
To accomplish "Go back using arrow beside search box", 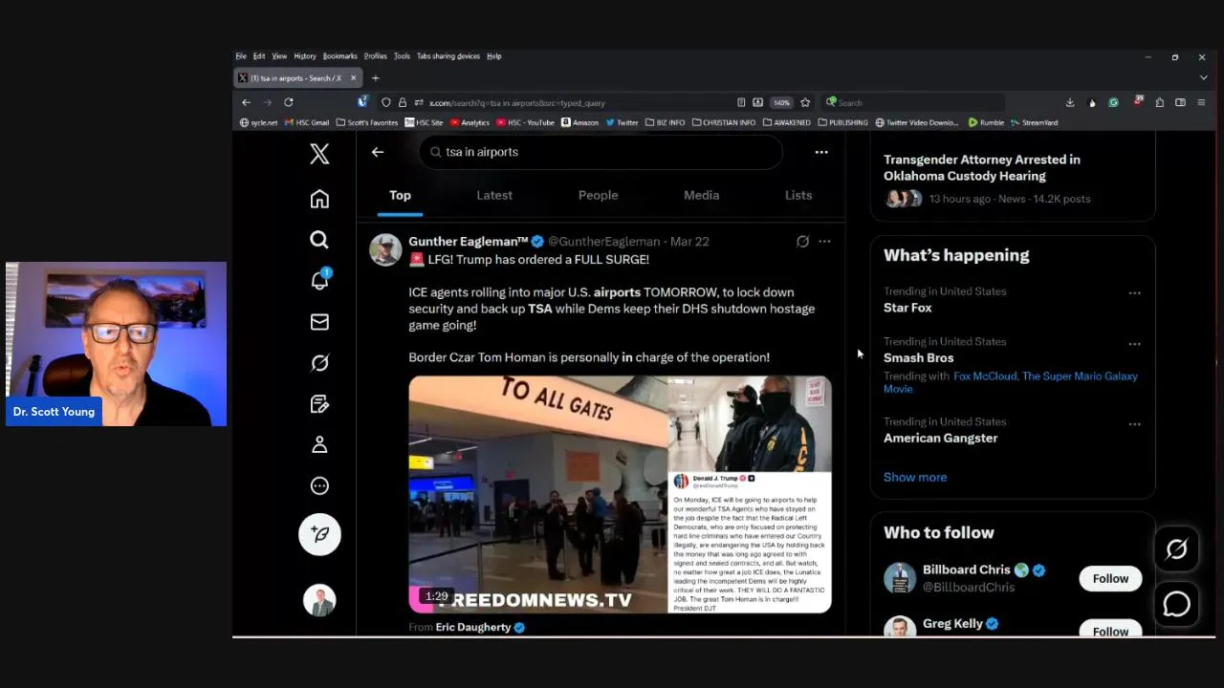I will pyautogui.click(x=378, y=152).
